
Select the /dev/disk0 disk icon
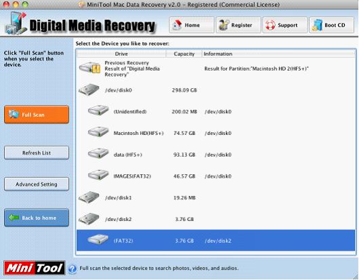[x=89, y=89]
